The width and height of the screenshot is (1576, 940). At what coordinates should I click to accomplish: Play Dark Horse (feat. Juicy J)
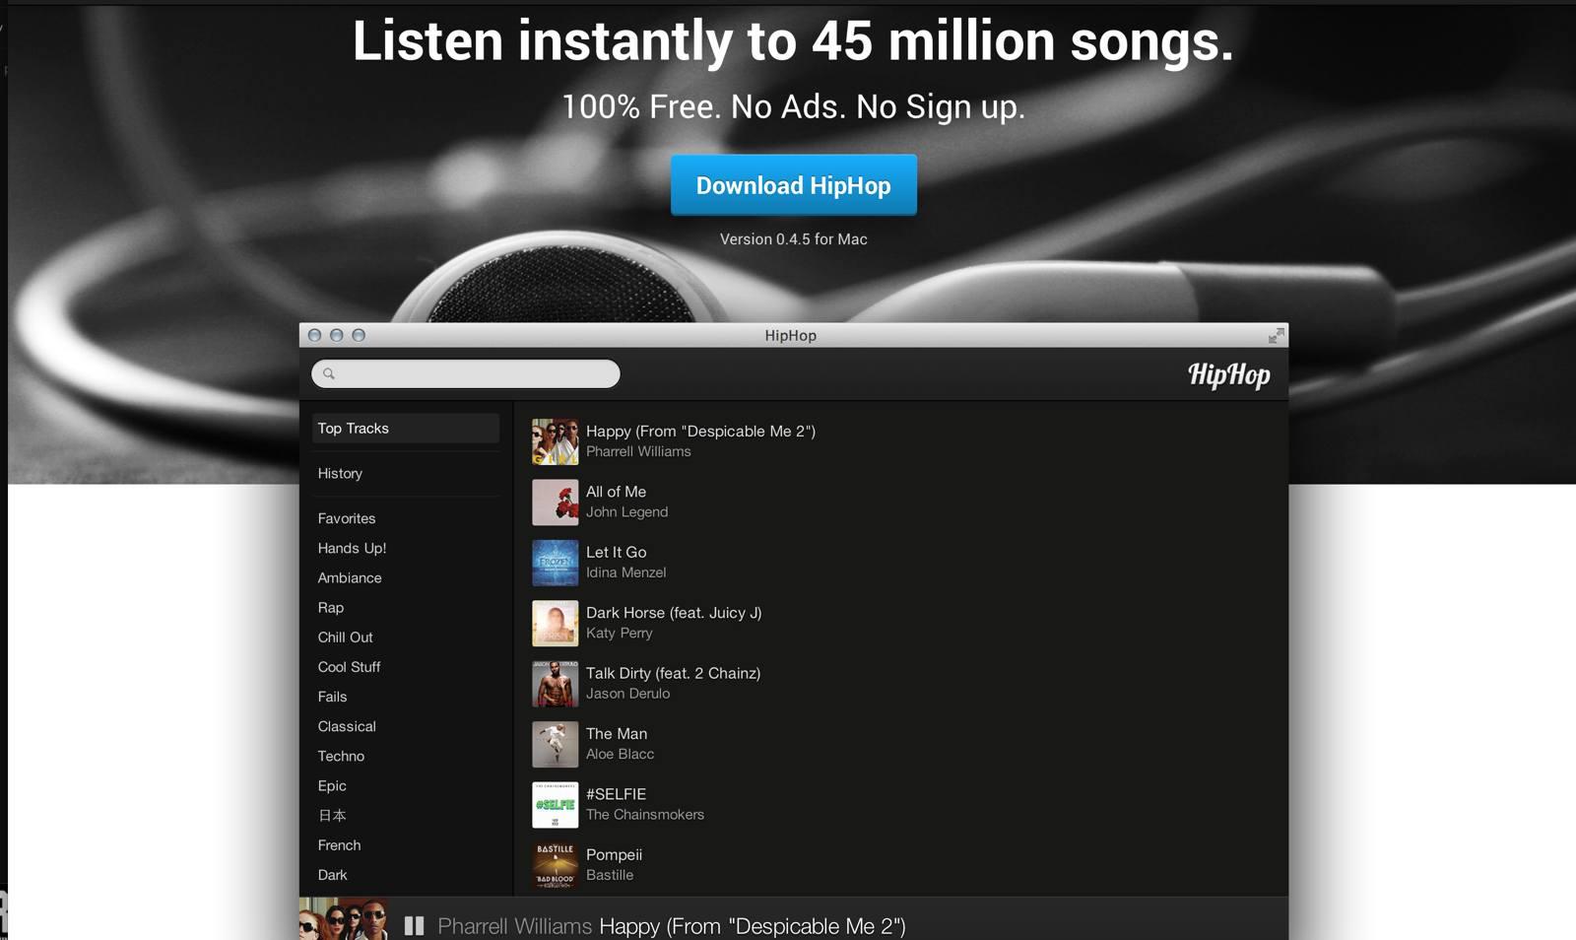[674, 613]
